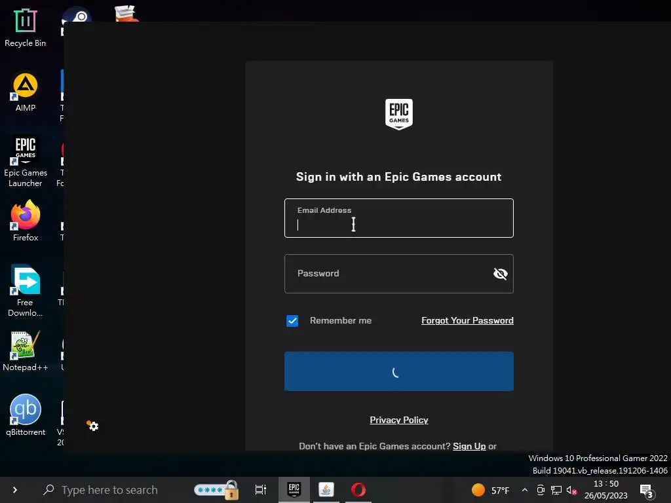Select Free Download Manager desktop shortcut
Viewport: 671px width, 503px height.
tap(26, 291)
